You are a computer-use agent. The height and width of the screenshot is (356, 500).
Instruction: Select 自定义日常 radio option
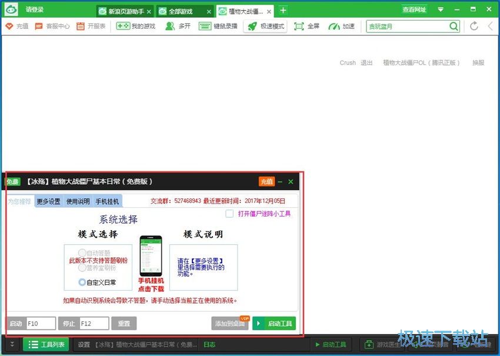click(82, 282)
